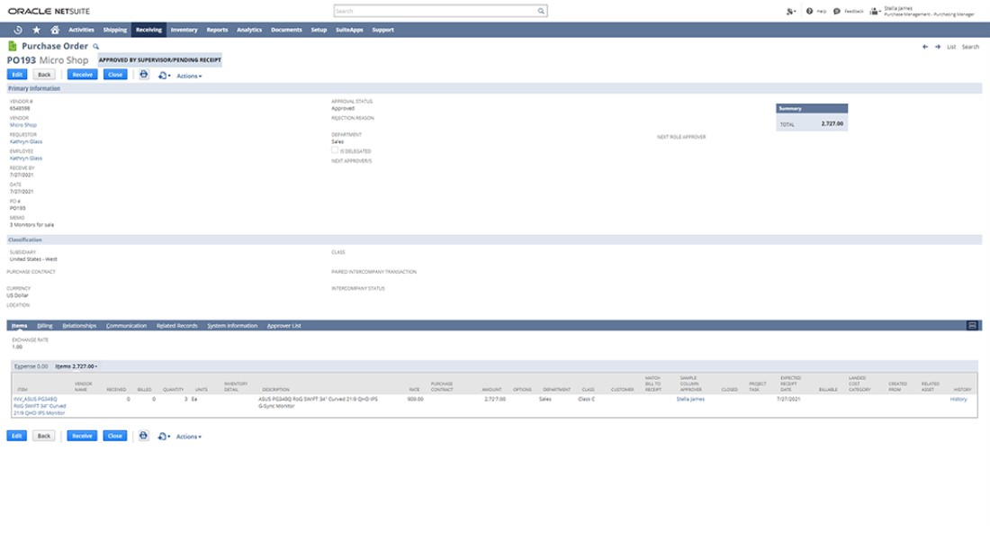Open the Feedback speech bubble icon
The width and height of the screenshot is (990, 533).
[837, 12]
